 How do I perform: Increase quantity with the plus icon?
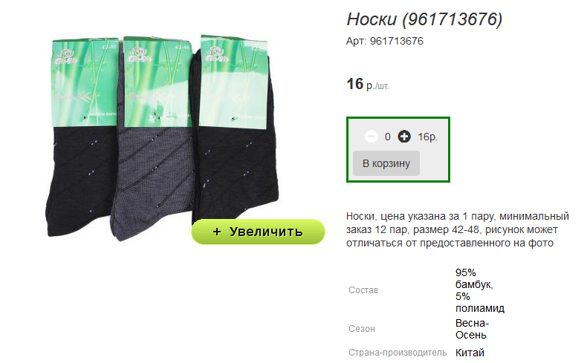(x=403, y=137)
